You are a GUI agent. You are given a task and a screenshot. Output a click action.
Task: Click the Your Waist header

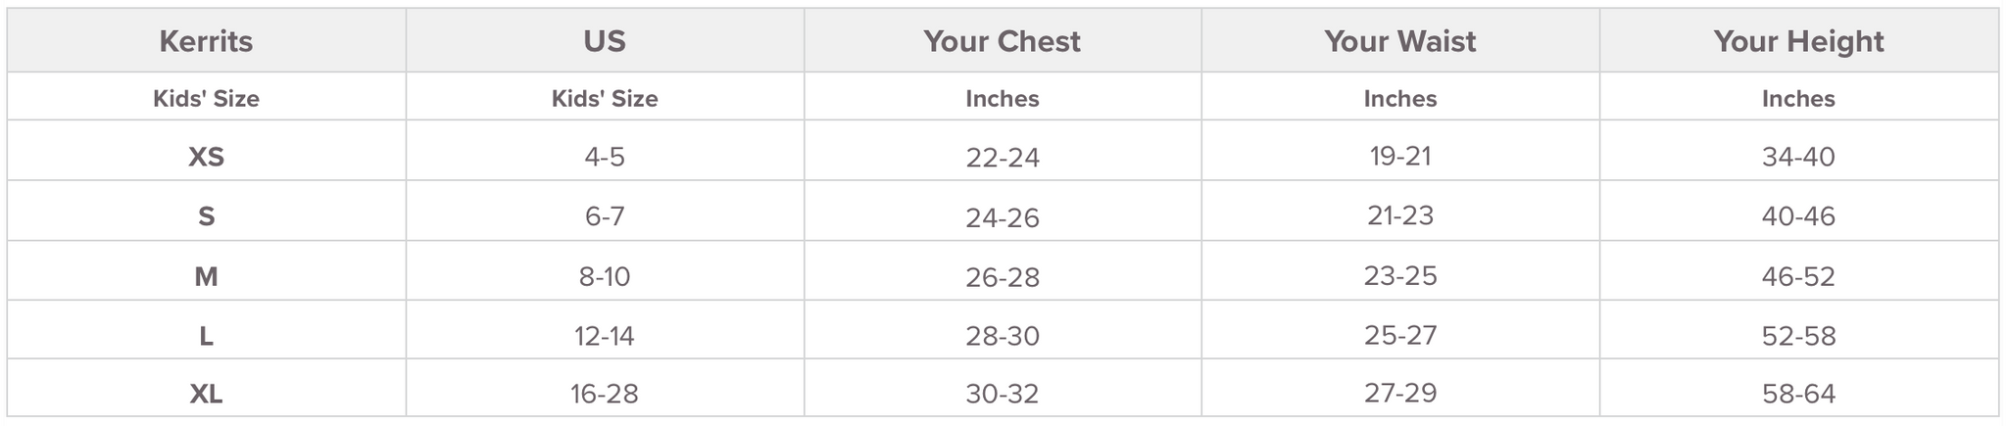tap(1399, 41)
